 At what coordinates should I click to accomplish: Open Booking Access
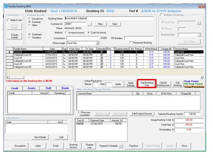73,146
